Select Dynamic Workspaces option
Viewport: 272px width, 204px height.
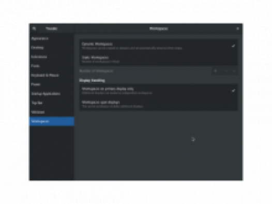pyautogui.click(x=158, y=46)
